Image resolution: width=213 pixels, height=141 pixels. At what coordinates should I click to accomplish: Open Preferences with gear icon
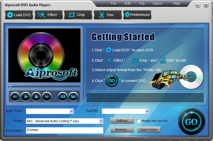[x=137, y=15]
